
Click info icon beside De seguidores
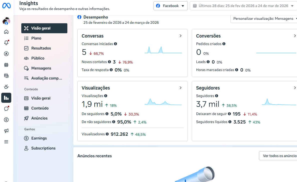point(107,114)
